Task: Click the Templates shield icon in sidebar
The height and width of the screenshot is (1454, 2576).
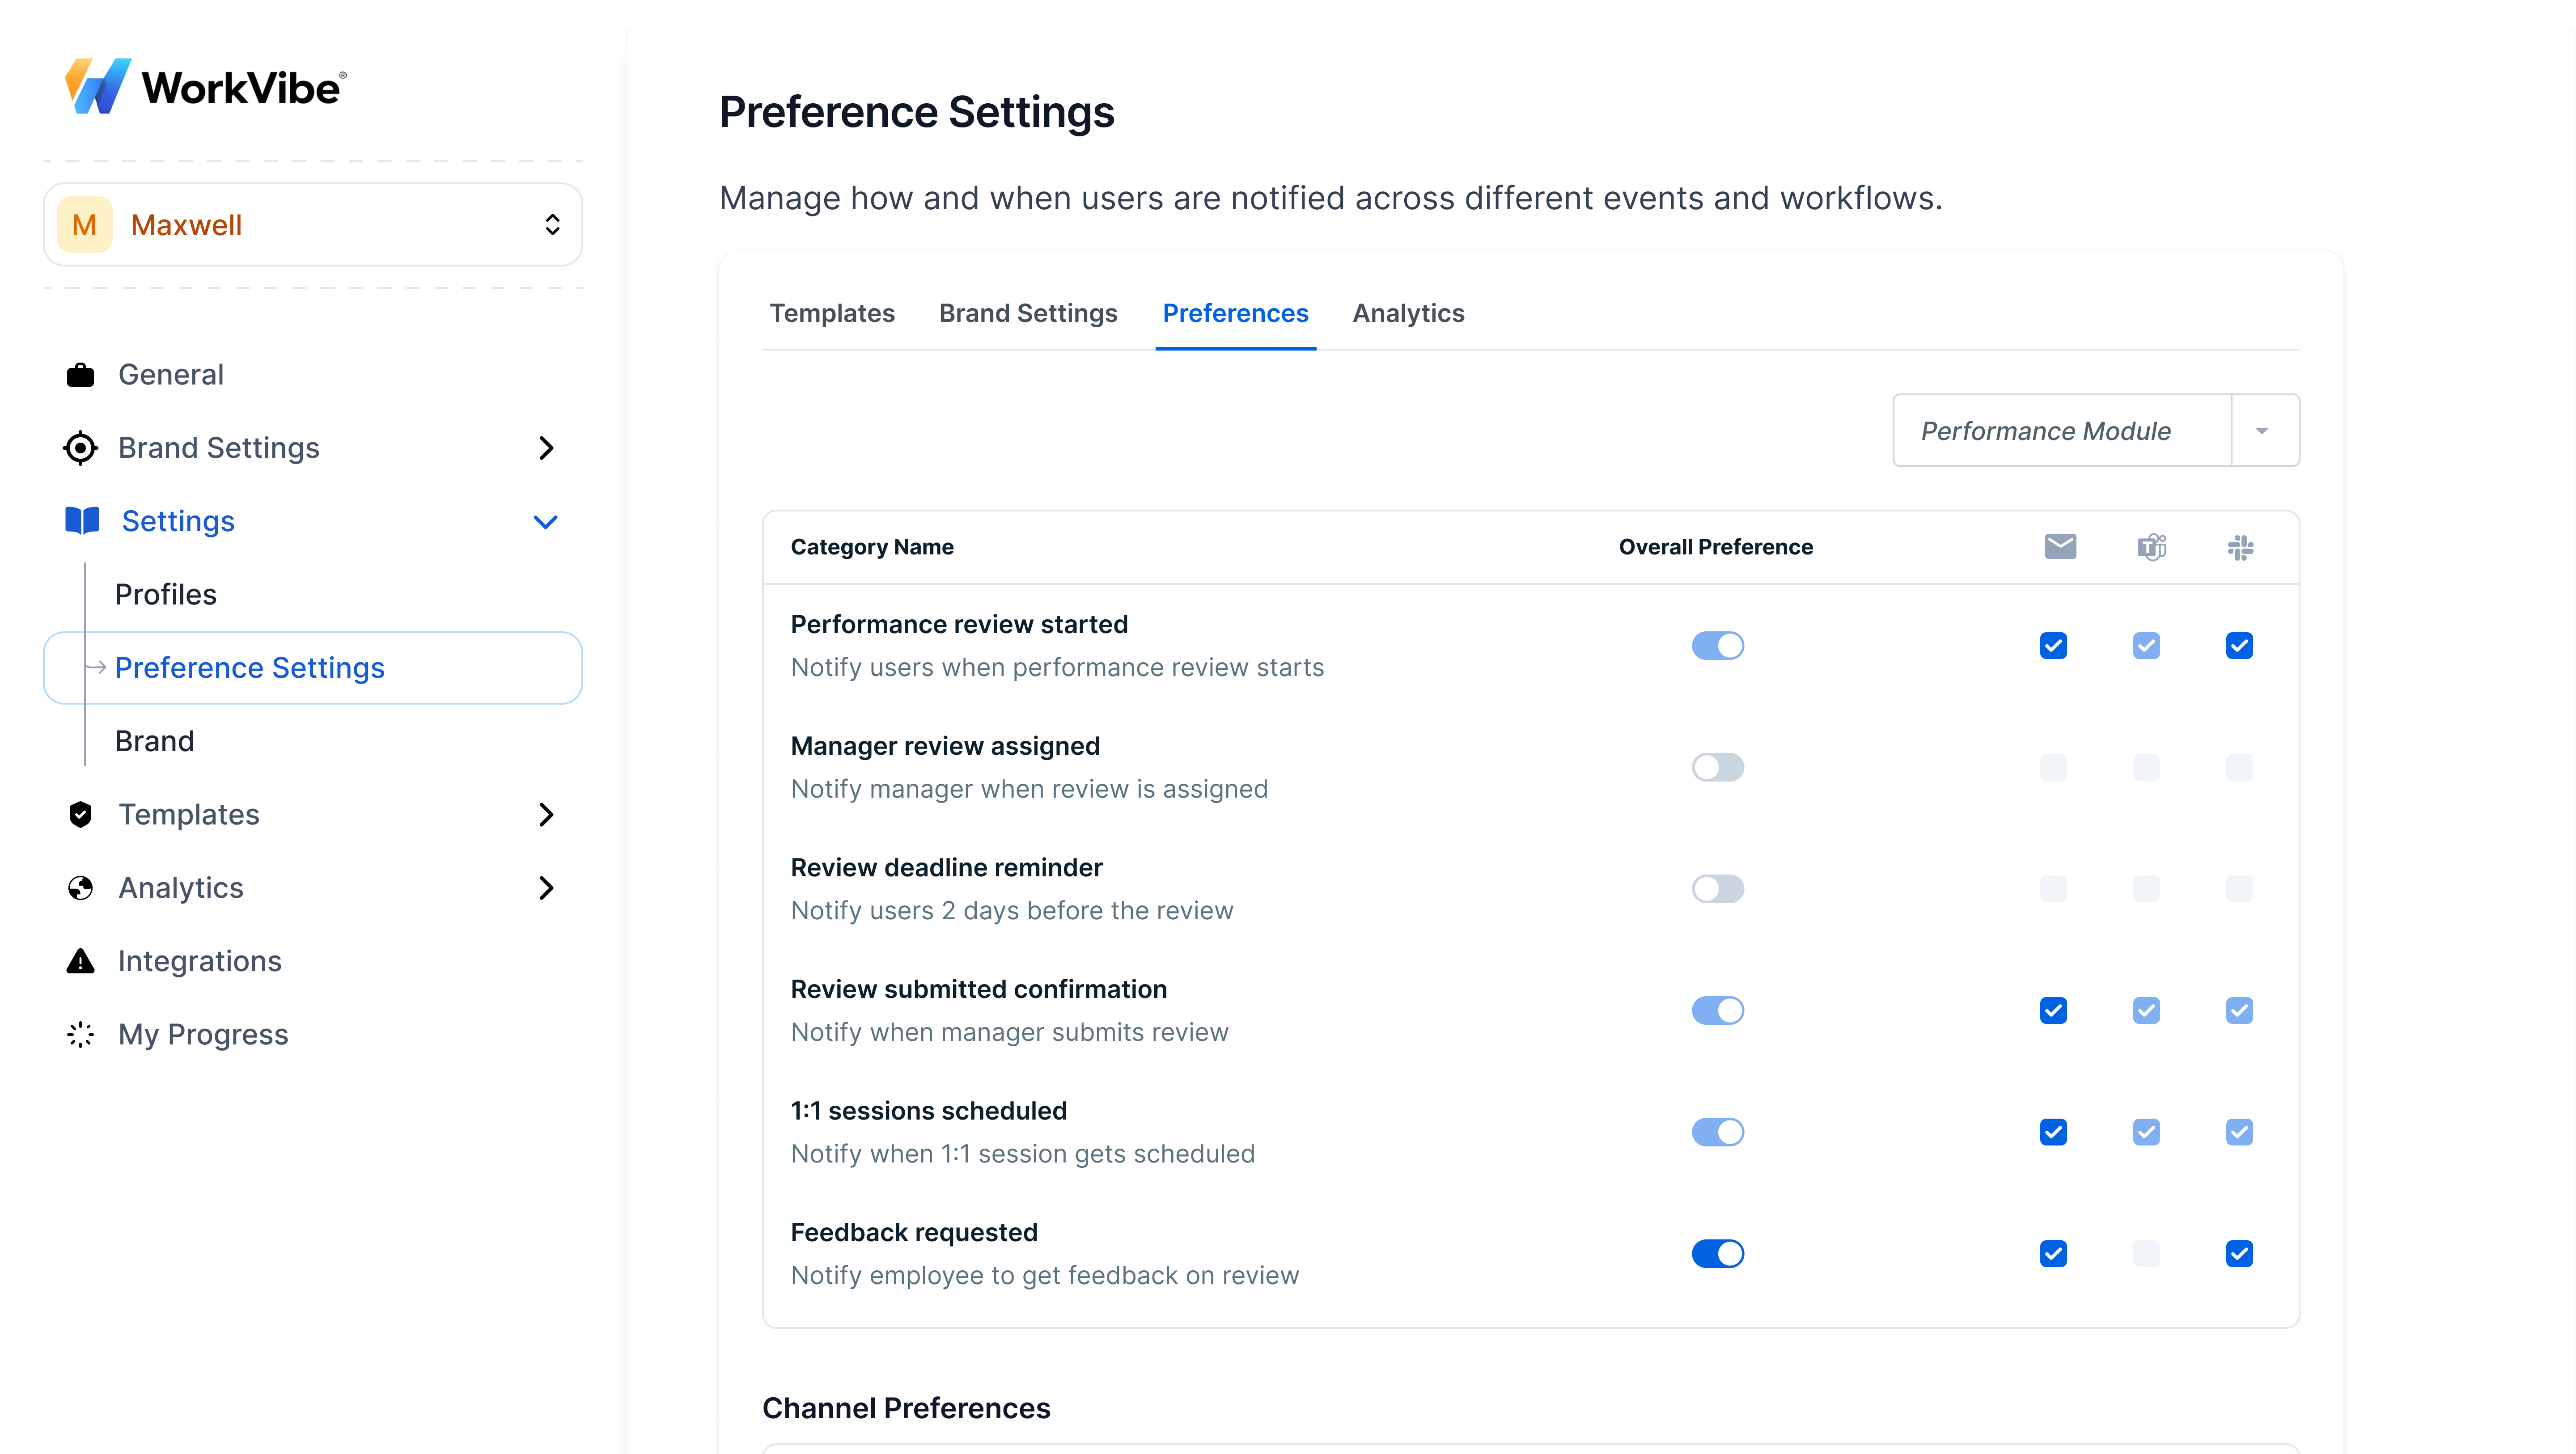Action: (80, 814)
